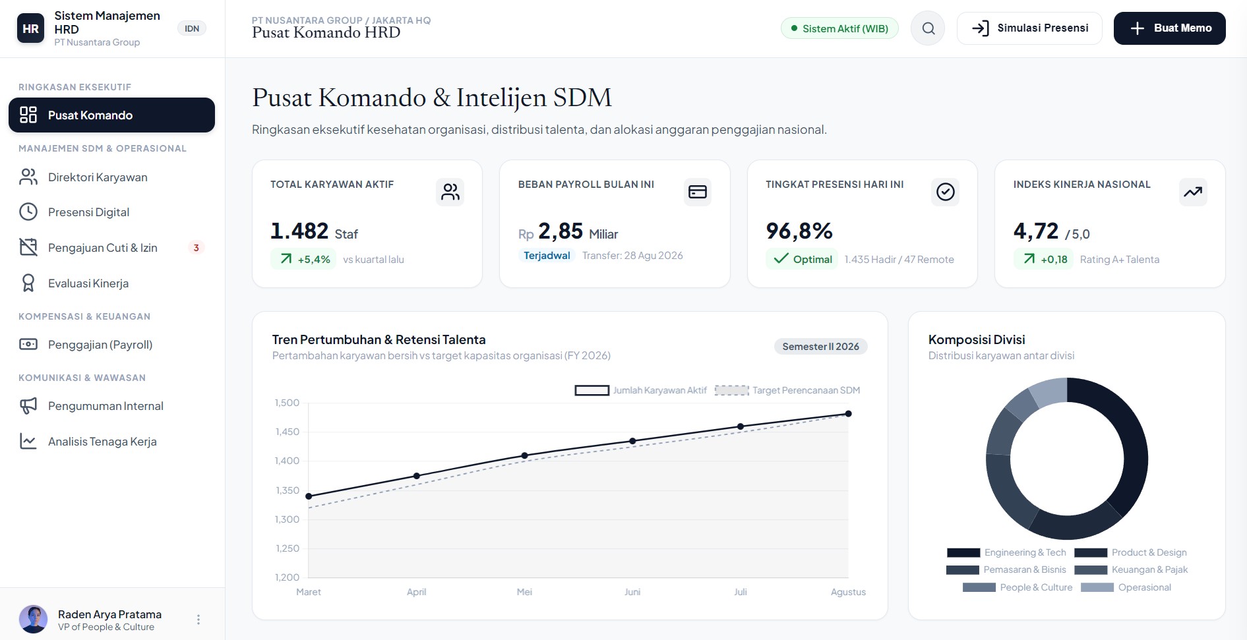Click the Buat Memo button
The image size is (1247, 640).
1169,28
